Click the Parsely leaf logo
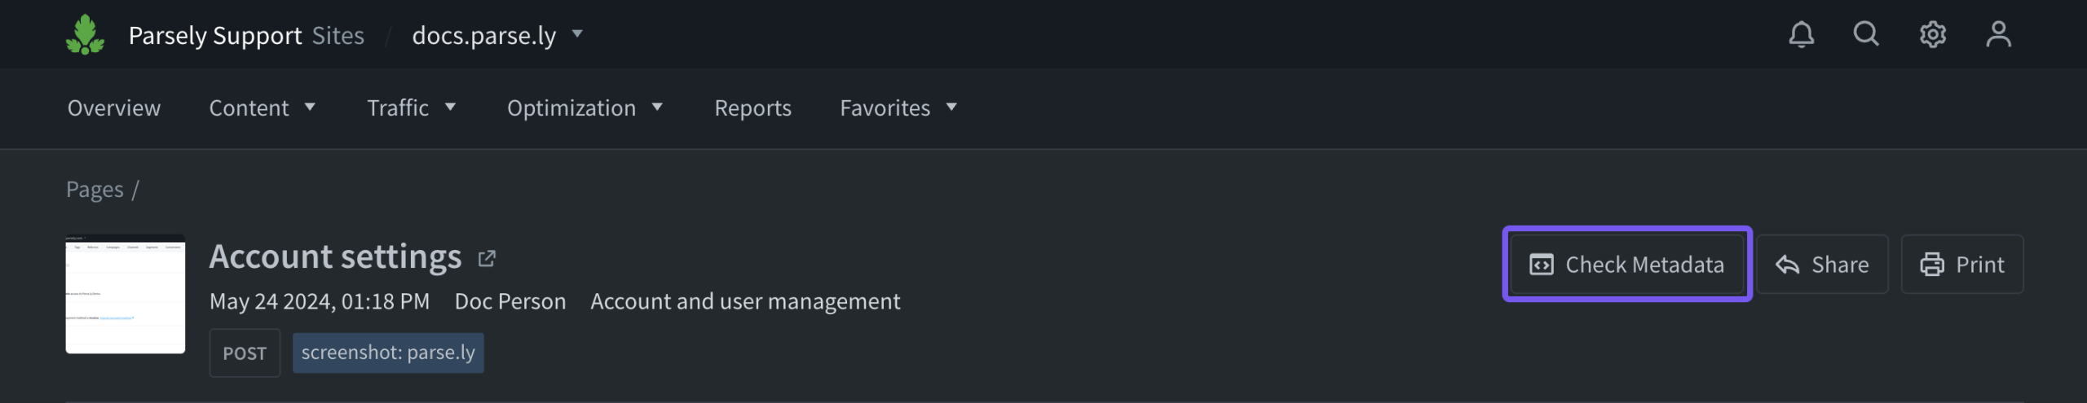Viewport: 2087px width, 403px height. (x=85, y=35)
